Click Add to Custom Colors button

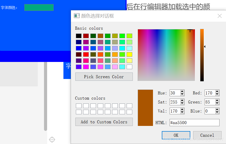point(104,122)
